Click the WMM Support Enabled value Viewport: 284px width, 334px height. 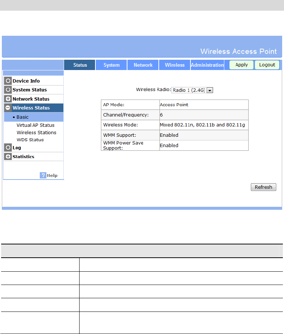tap(169, 135)
